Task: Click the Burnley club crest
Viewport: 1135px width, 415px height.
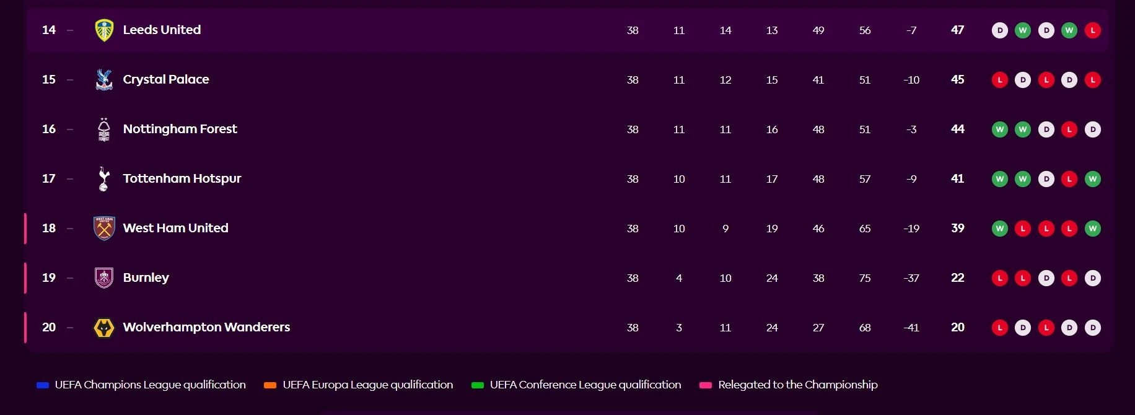Action: [104, 278]
